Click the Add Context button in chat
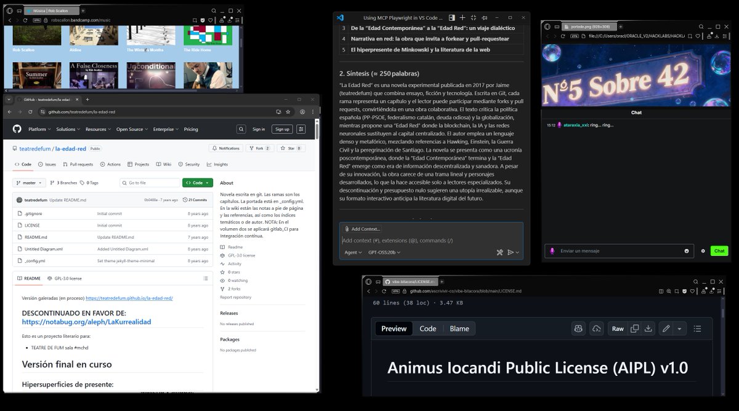Screen dimensions: 739x411 coord(362,229)
